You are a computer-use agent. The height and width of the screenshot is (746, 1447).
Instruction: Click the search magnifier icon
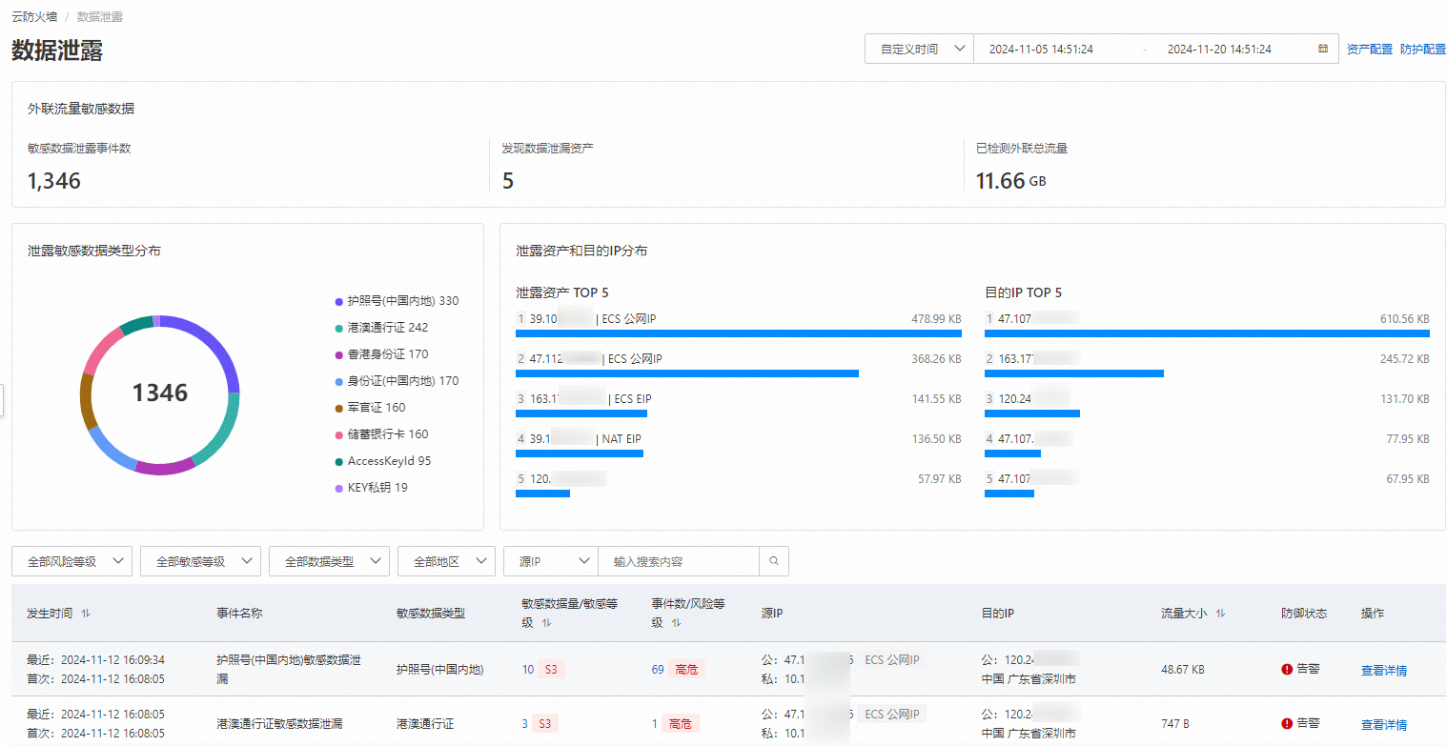point(773,561)
